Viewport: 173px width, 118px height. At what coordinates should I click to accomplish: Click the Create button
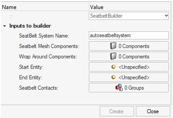pyautogui.click(x=117, y=111)
